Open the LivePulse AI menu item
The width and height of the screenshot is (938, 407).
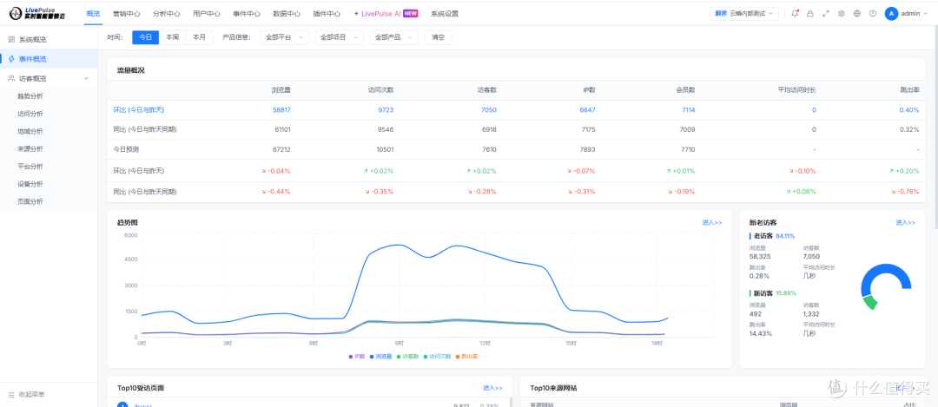(x=386, y=13)
